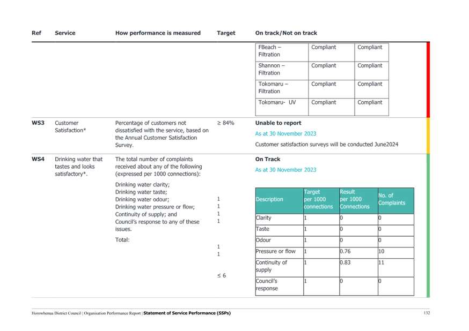Click the 'Unable to report' status
This screenshot has height=331, width=469.
278,123
